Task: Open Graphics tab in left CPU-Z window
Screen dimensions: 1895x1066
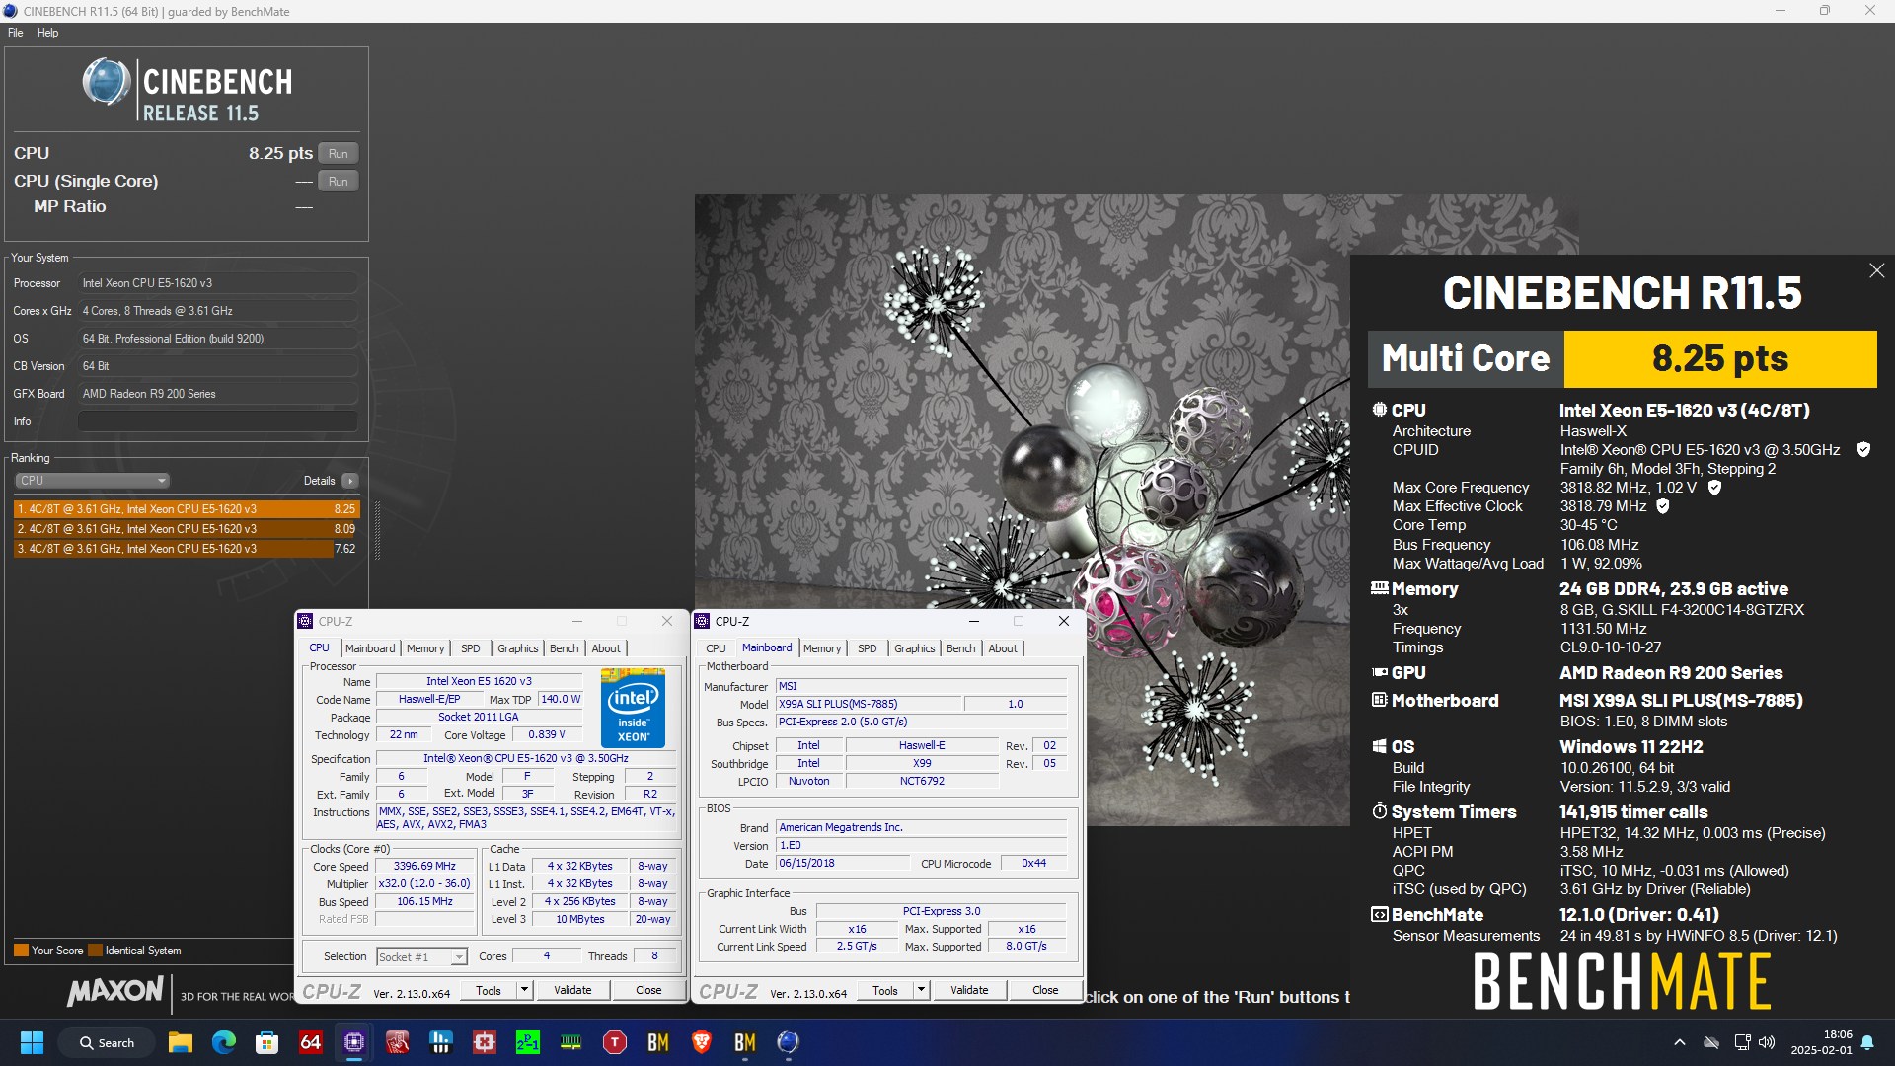Action: (518, 648)
